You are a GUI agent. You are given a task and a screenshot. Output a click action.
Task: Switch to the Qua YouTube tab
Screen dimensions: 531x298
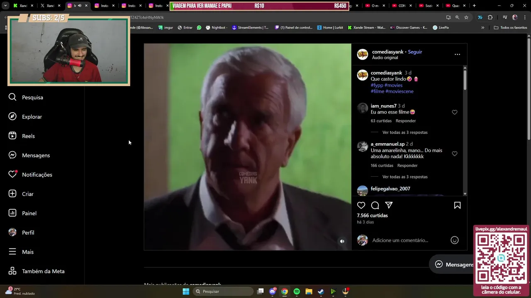455,6
